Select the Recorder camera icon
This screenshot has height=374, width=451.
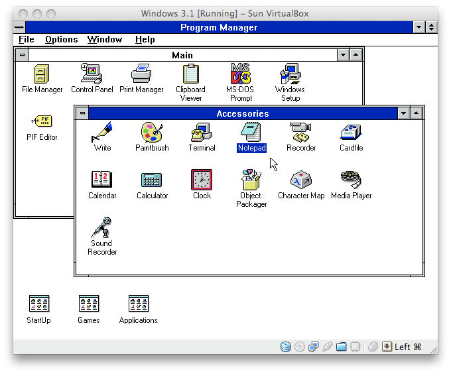point(301,132)
